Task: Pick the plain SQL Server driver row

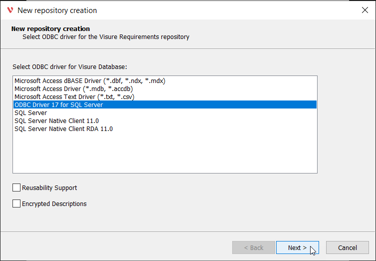Action: click(165, 113)
